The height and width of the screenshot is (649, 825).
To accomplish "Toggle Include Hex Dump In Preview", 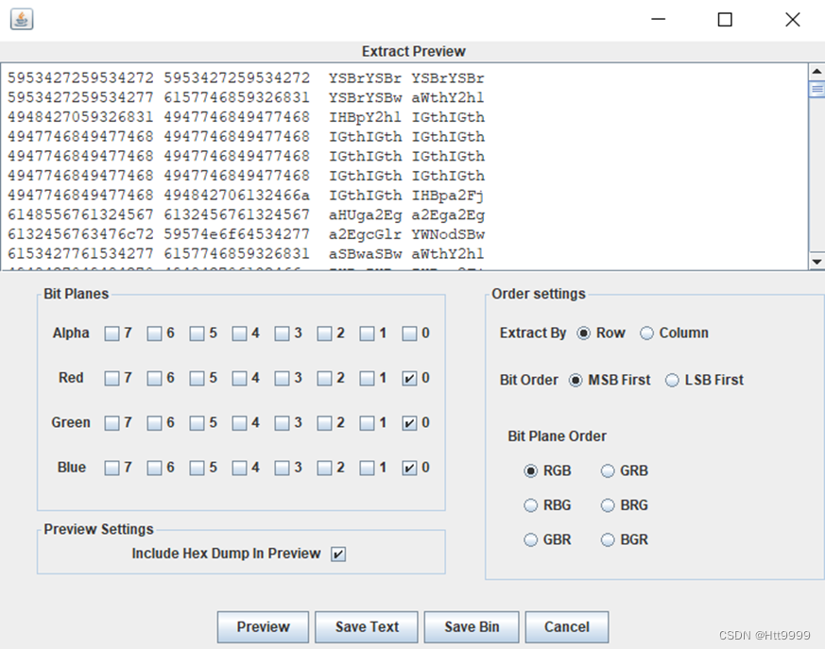I will (338, 554).
